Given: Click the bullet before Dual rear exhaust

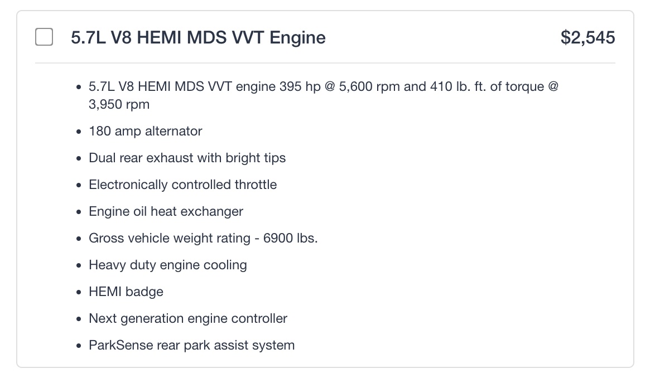Looking at the screenshot, I should click(79, 159).
